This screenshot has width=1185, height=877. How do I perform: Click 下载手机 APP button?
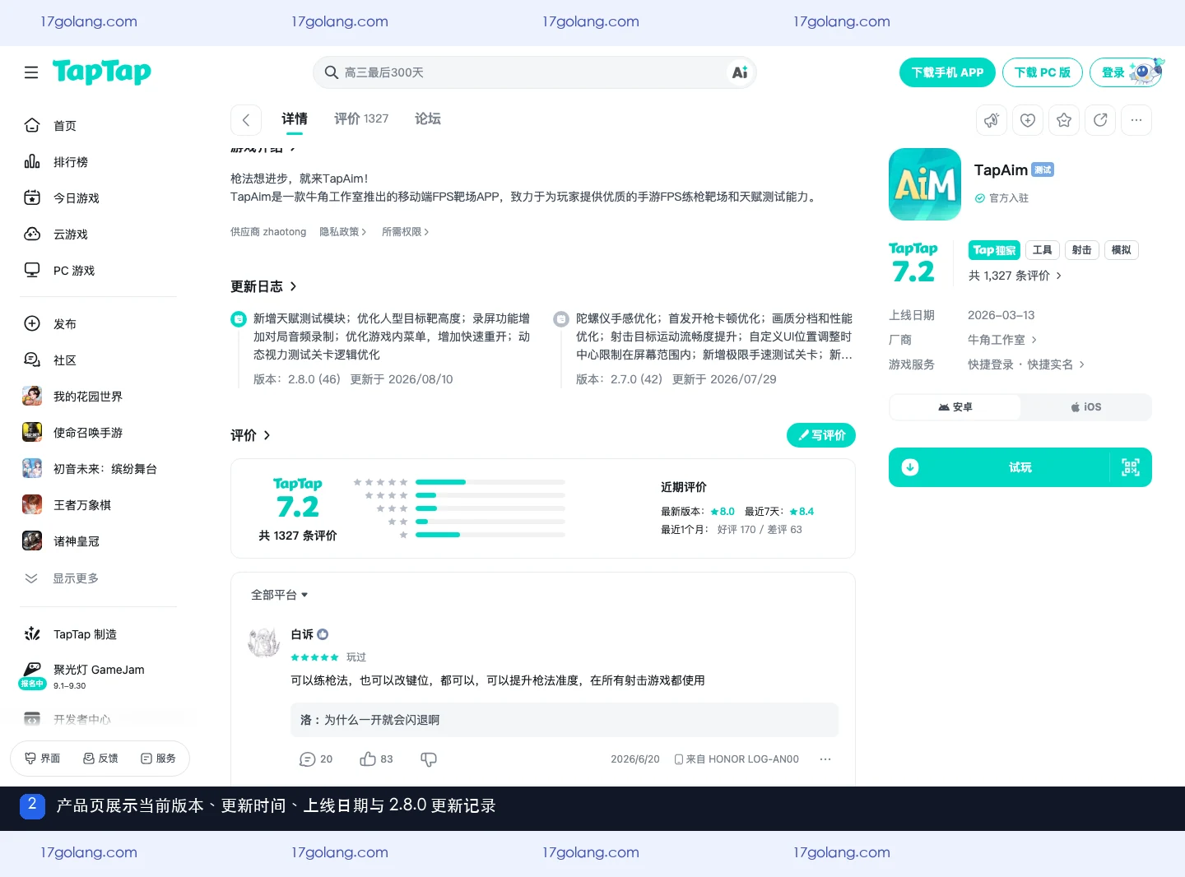coord(947,72)
